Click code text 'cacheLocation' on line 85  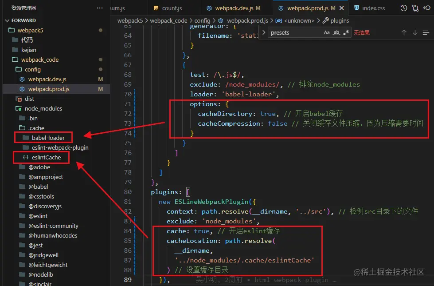coord(192,241)
